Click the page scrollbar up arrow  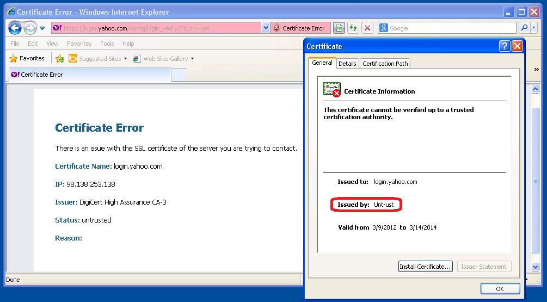pos(535,89)
